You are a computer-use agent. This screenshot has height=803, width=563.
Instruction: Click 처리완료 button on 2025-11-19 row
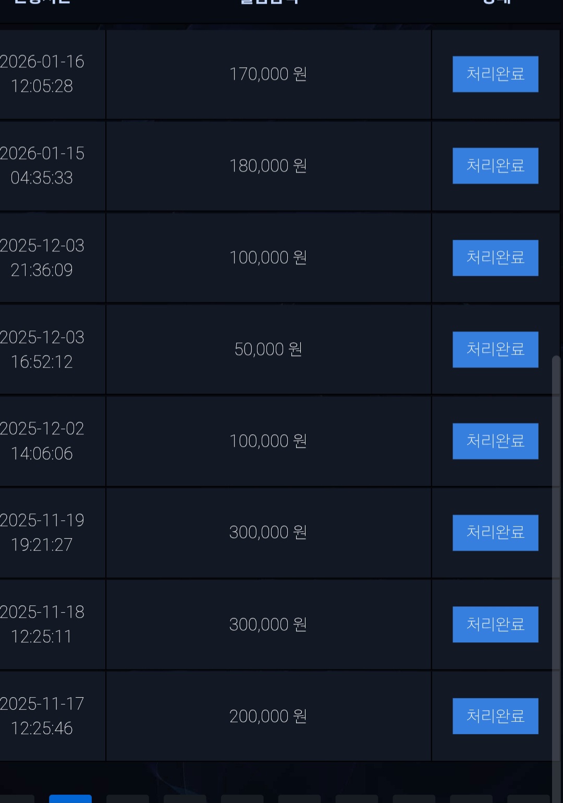(495, 532)
